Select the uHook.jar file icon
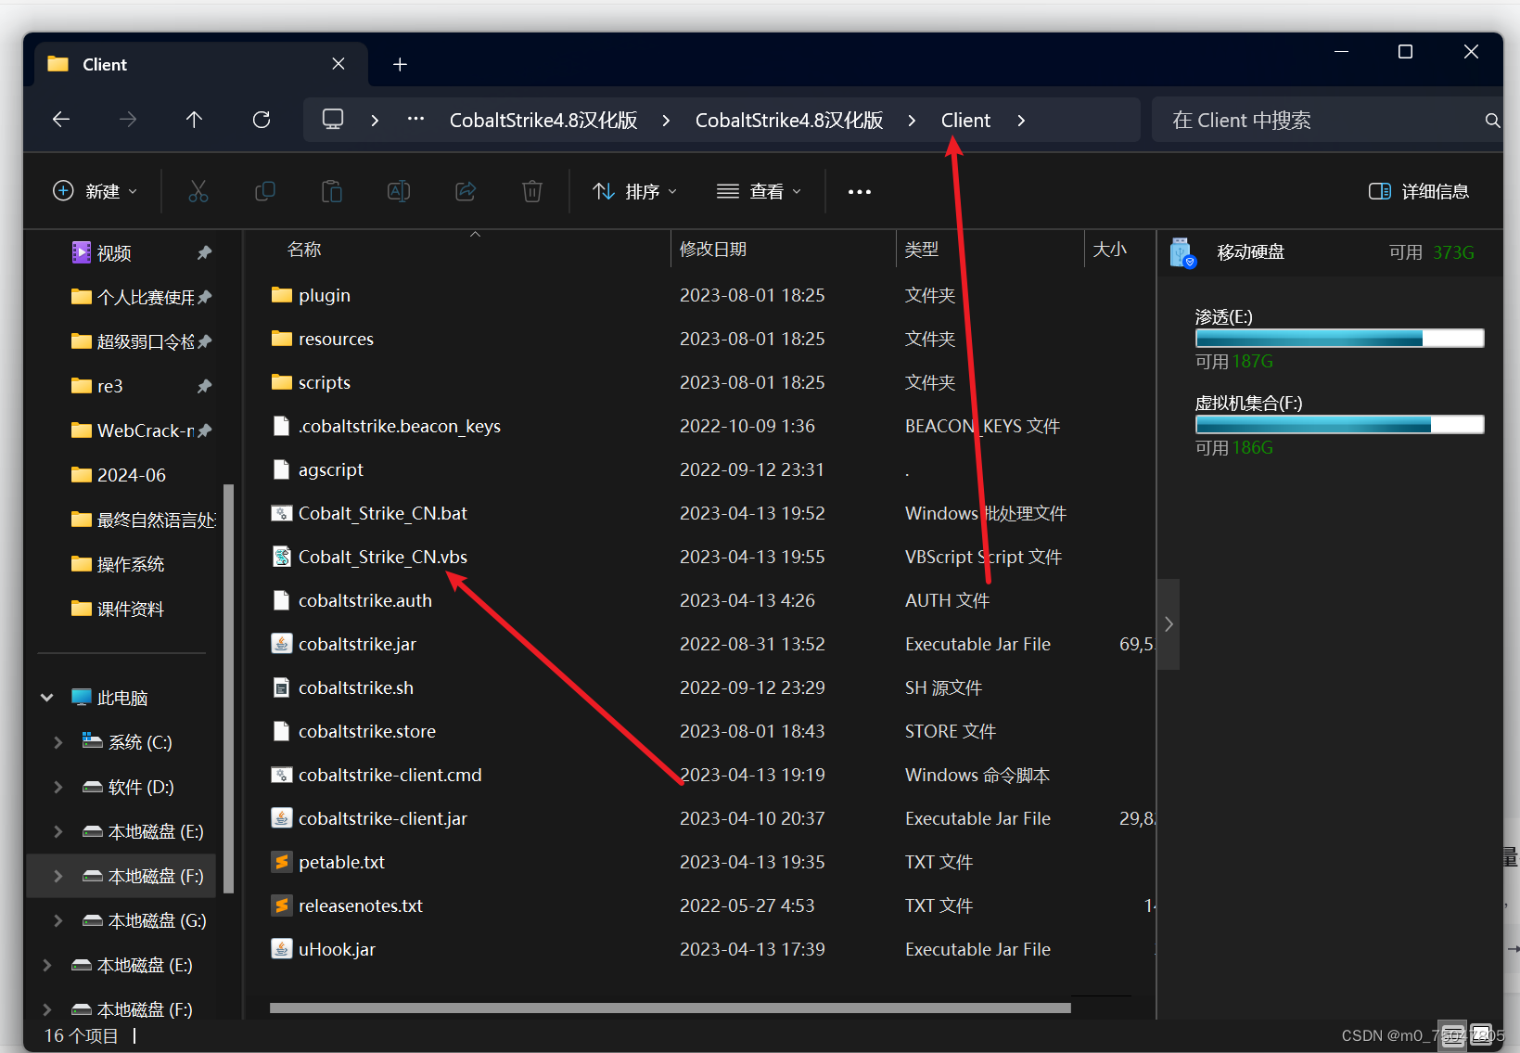 (282, 949)
